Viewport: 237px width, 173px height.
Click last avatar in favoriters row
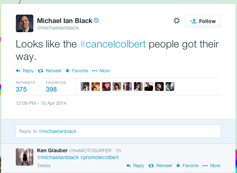click(x=170, y=86)
